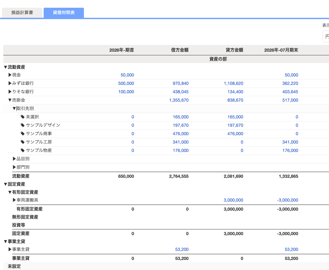Select the 流動資産 total 1,332,865
The width and height of the screenshot is (329, 270).
(x=288, y=176)
